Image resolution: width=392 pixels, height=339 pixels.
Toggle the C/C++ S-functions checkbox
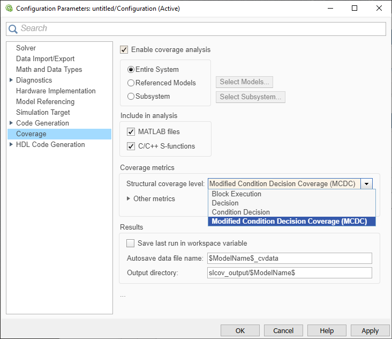[x=131, y=146]
